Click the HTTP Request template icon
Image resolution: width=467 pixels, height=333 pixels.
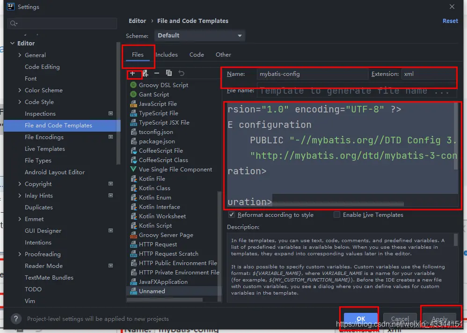[x=133, y=244]
